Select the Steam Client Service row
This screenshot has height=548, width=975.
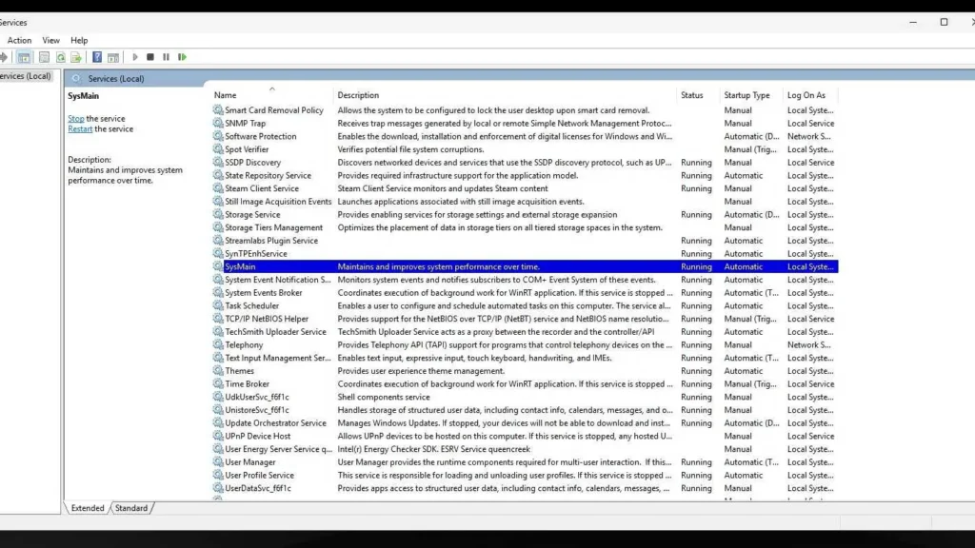point(525,188)
